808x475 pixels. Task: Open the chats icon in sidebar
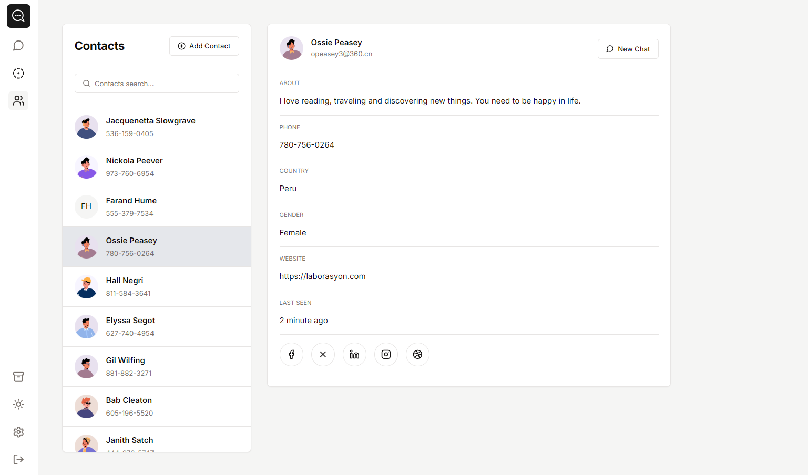coord(18,46)
